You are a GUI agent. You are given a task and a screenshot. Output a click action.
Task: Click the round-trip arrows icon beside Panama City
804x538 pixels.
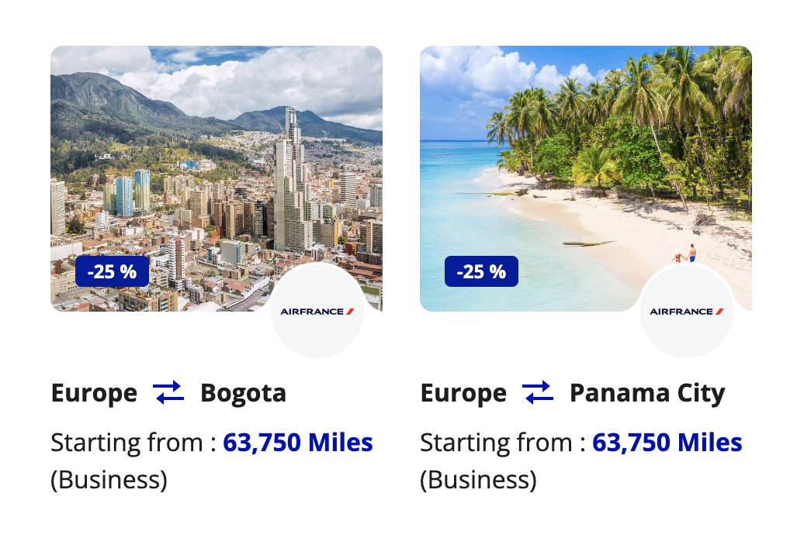(x=538, y=392)
